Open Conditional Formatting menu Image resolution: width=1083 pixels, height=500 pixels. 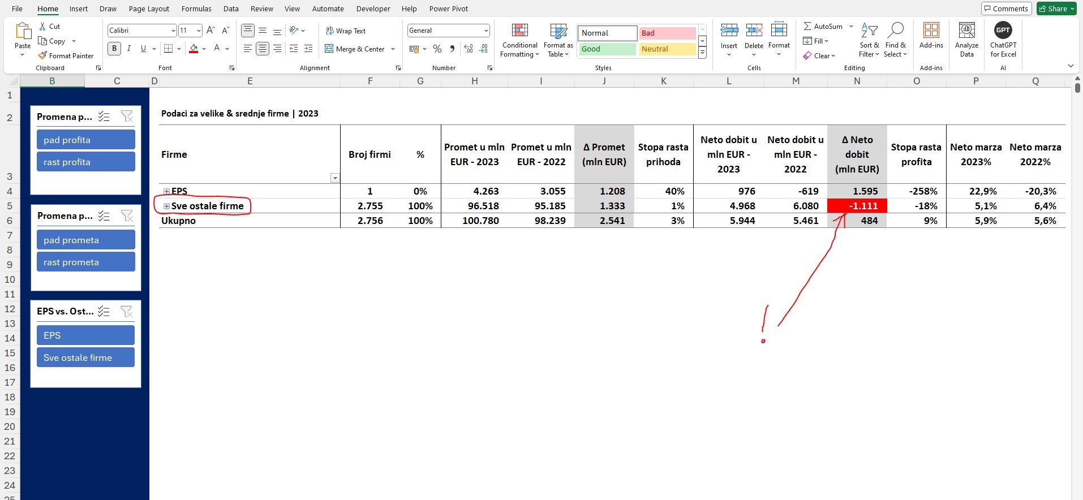(x=519, y=41)
